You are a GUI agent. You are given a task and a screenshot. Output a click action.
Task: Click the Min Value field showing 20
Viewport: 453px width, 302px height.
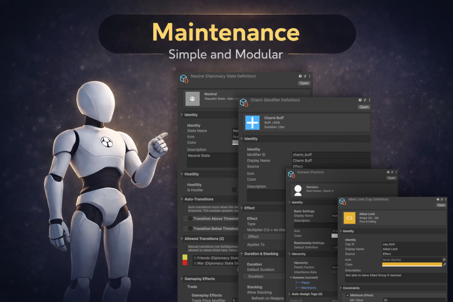pyautogui.click(x=414, y=300)
